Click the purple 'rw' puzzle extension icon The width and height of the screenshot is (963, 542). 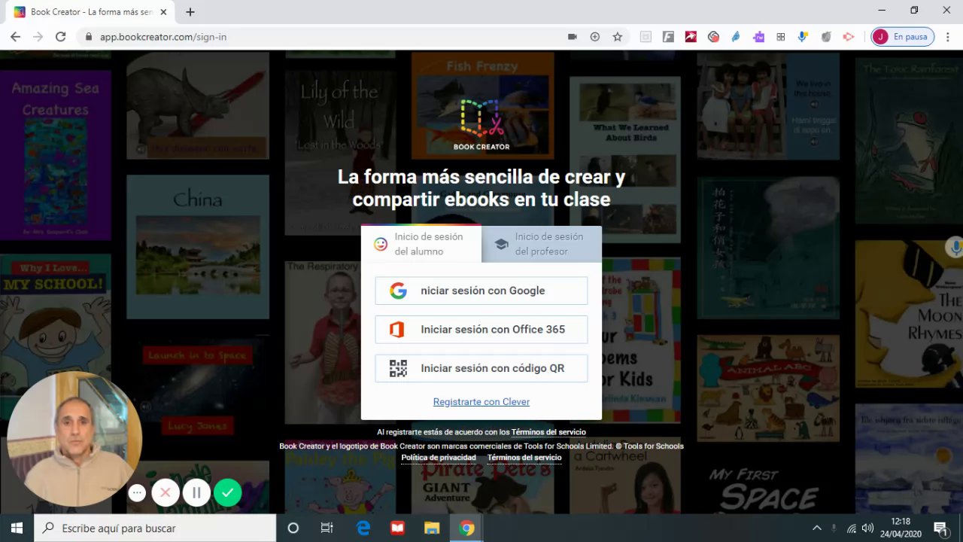point(758,37)
